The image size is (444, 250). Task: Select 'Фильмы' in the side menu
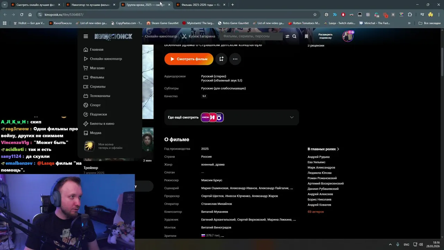point(94,77)
